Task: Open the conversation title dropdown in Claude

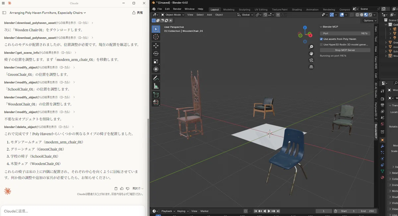Action: [x=48, y=13]
